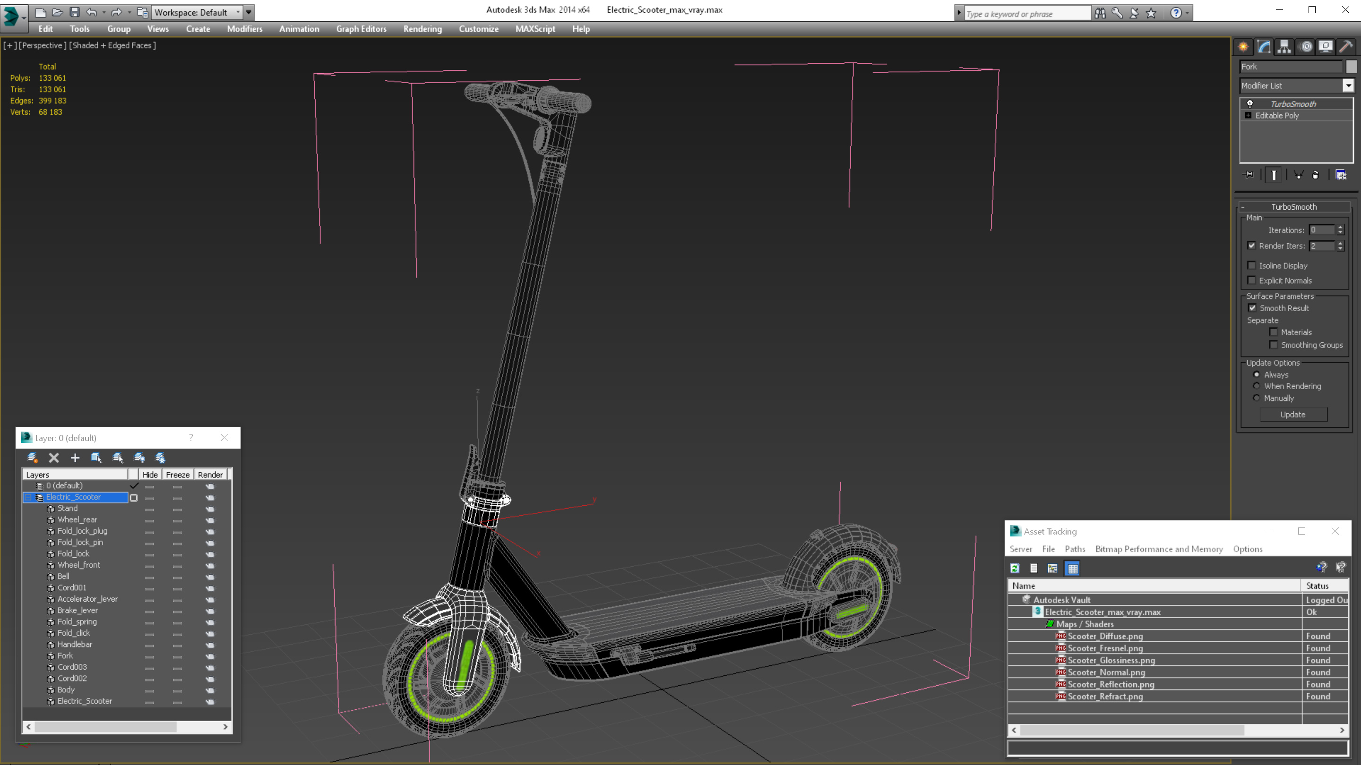The image size is (1361, 765).
Task: Enable Separate by Smoothing Groups checkbox
Action: 1274,345
